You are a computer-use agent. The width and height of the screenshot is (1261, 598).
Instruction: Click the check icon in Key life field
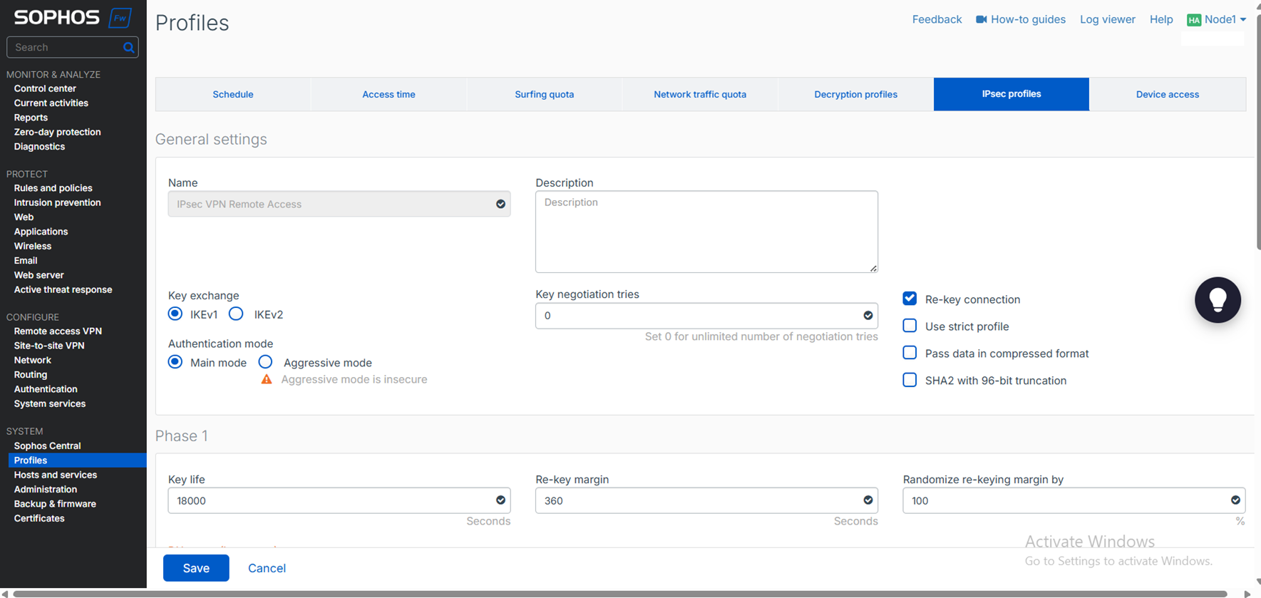[x=500, y=500]
